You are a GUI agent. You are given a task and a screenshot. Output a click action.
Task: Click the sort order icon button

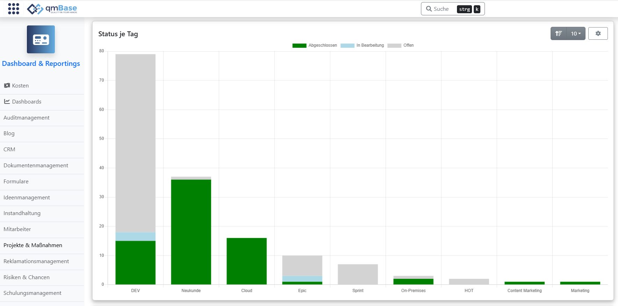pos(559,33)
